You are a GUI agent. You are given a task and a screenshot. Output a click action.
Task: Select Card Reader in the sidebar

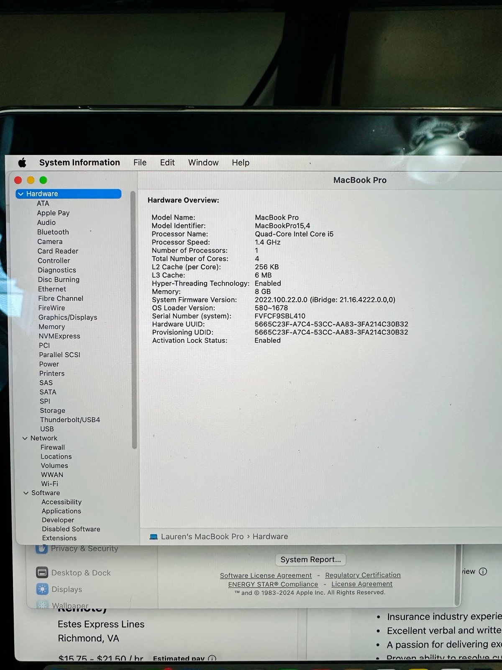click(x=58, y=251)
